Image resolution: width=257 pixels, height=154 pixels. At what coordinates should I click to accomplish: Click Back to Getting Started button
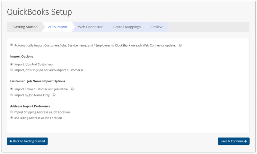coord(27,141)
